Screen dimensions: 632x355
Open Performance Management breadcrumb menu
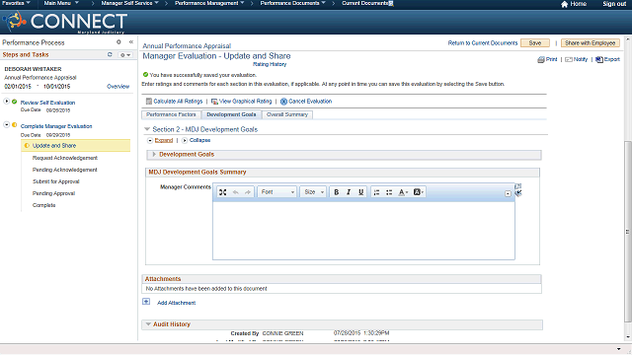(x=209, y=3)
